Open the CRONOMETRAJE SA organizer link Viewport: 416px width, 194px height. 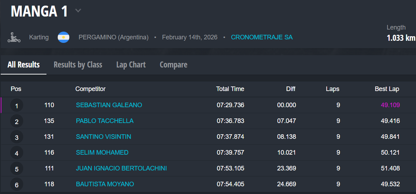261,37
